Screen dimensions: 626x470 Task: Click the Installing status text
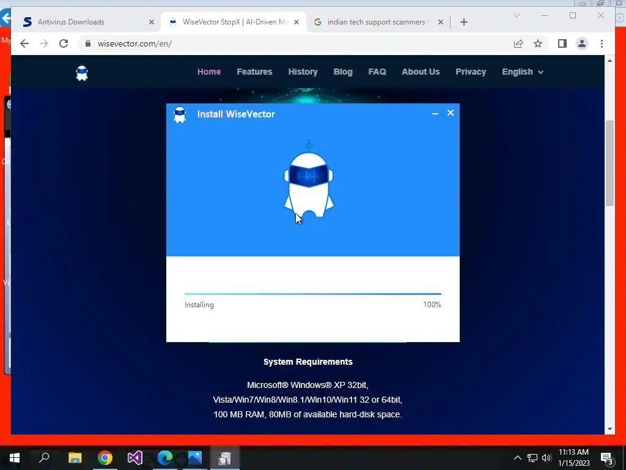pos(199,305)
